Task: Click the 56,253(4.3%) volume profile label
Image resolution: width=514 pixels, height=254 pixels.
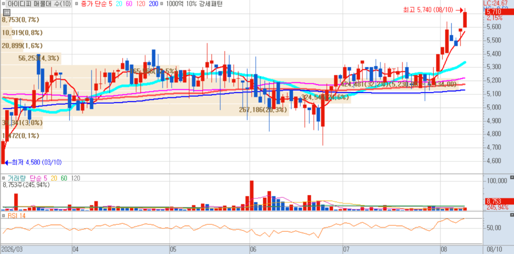Action: tap(39, 58)
